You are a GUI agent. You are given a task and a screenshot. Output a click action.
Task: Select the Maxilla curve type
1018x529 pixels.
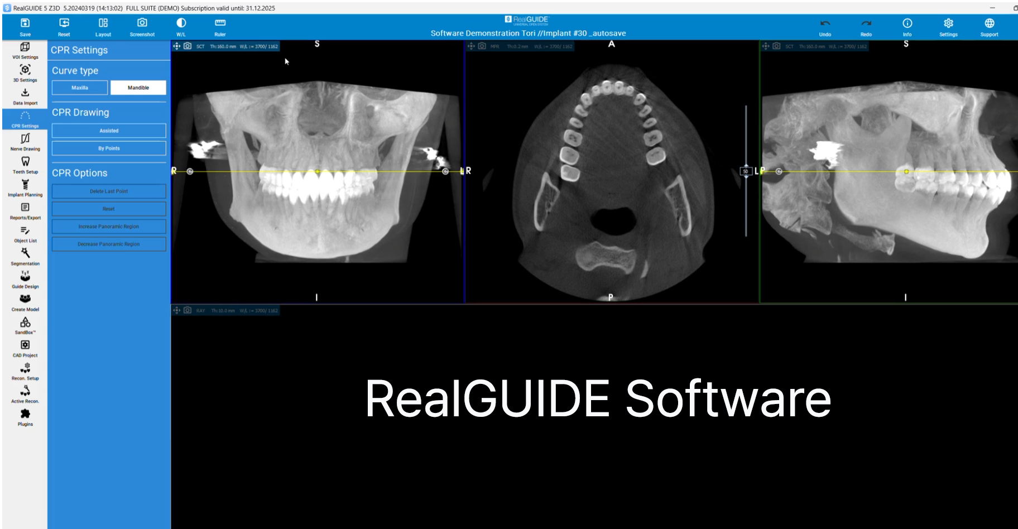click(x=80, y=88)
